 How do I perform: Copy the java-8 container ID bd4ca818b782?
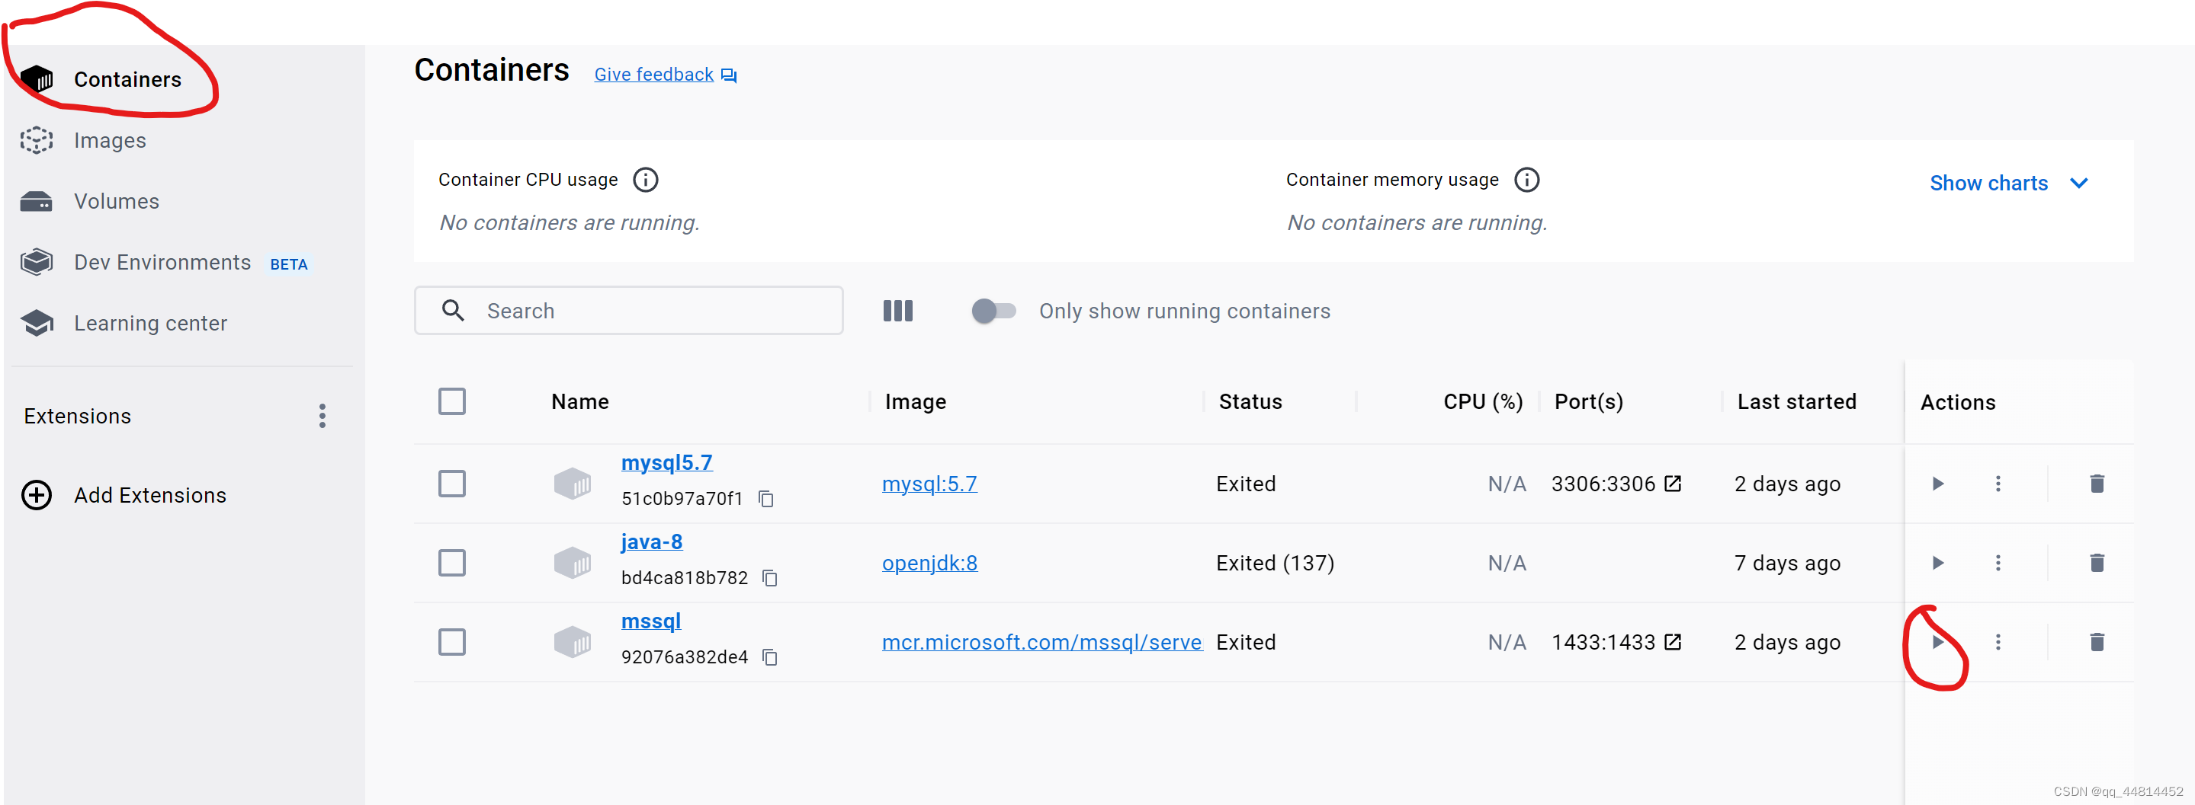[770, 578]
